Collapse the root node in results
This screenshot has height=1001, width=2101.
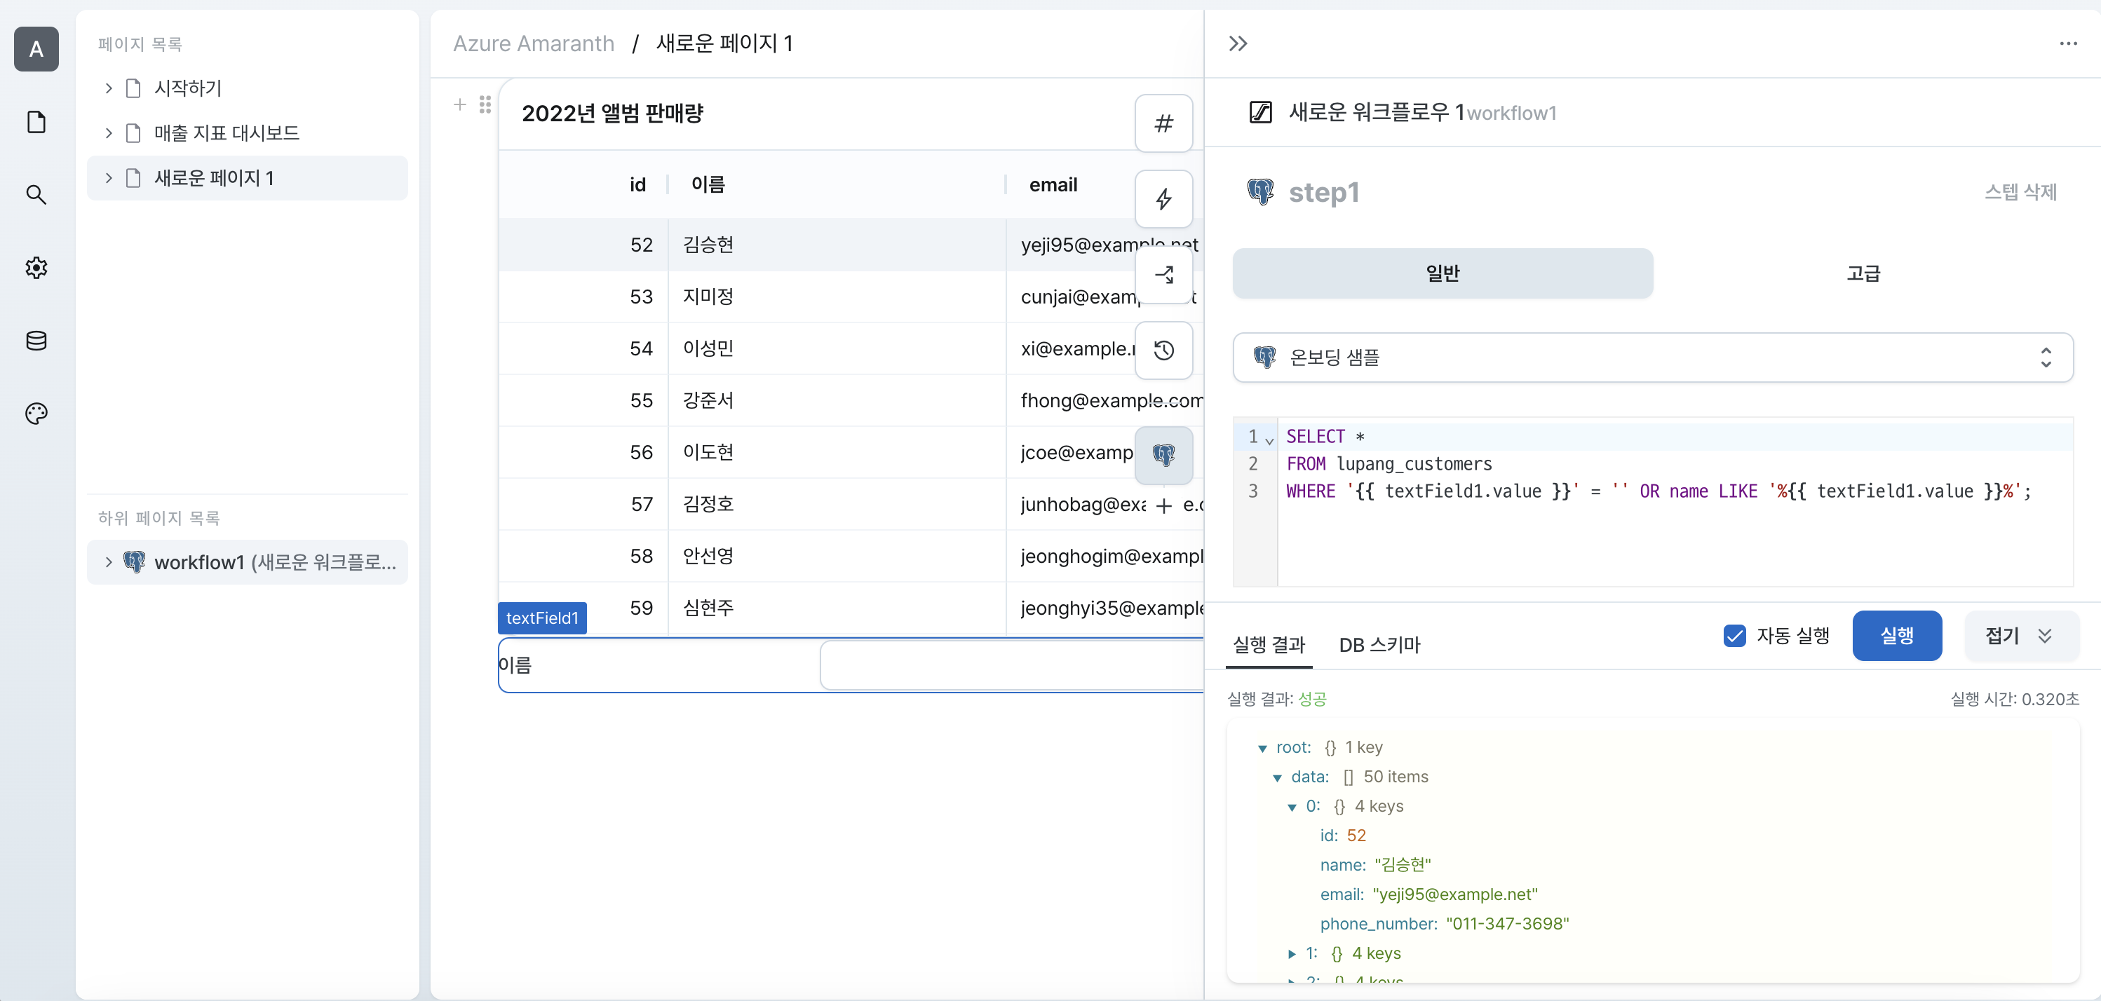click(1262, 749)
